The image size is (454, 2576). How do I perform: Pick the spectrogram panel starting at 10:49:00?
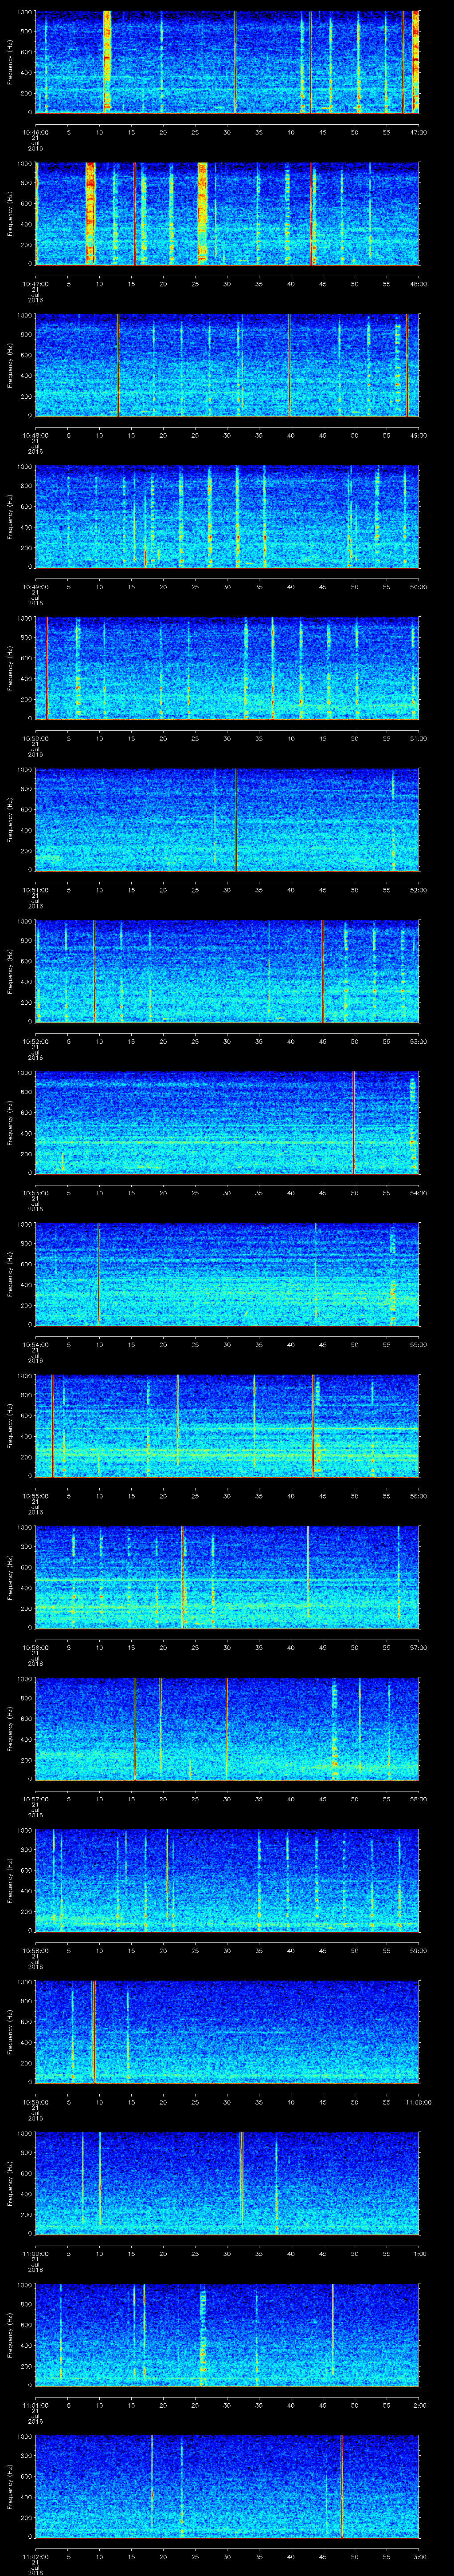click(x=227, y=517)
